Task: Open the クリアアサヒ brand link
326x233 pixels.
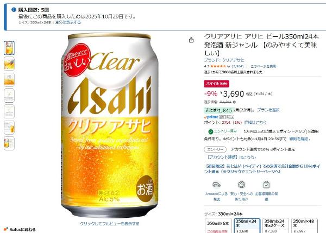Action: point(224,60)
